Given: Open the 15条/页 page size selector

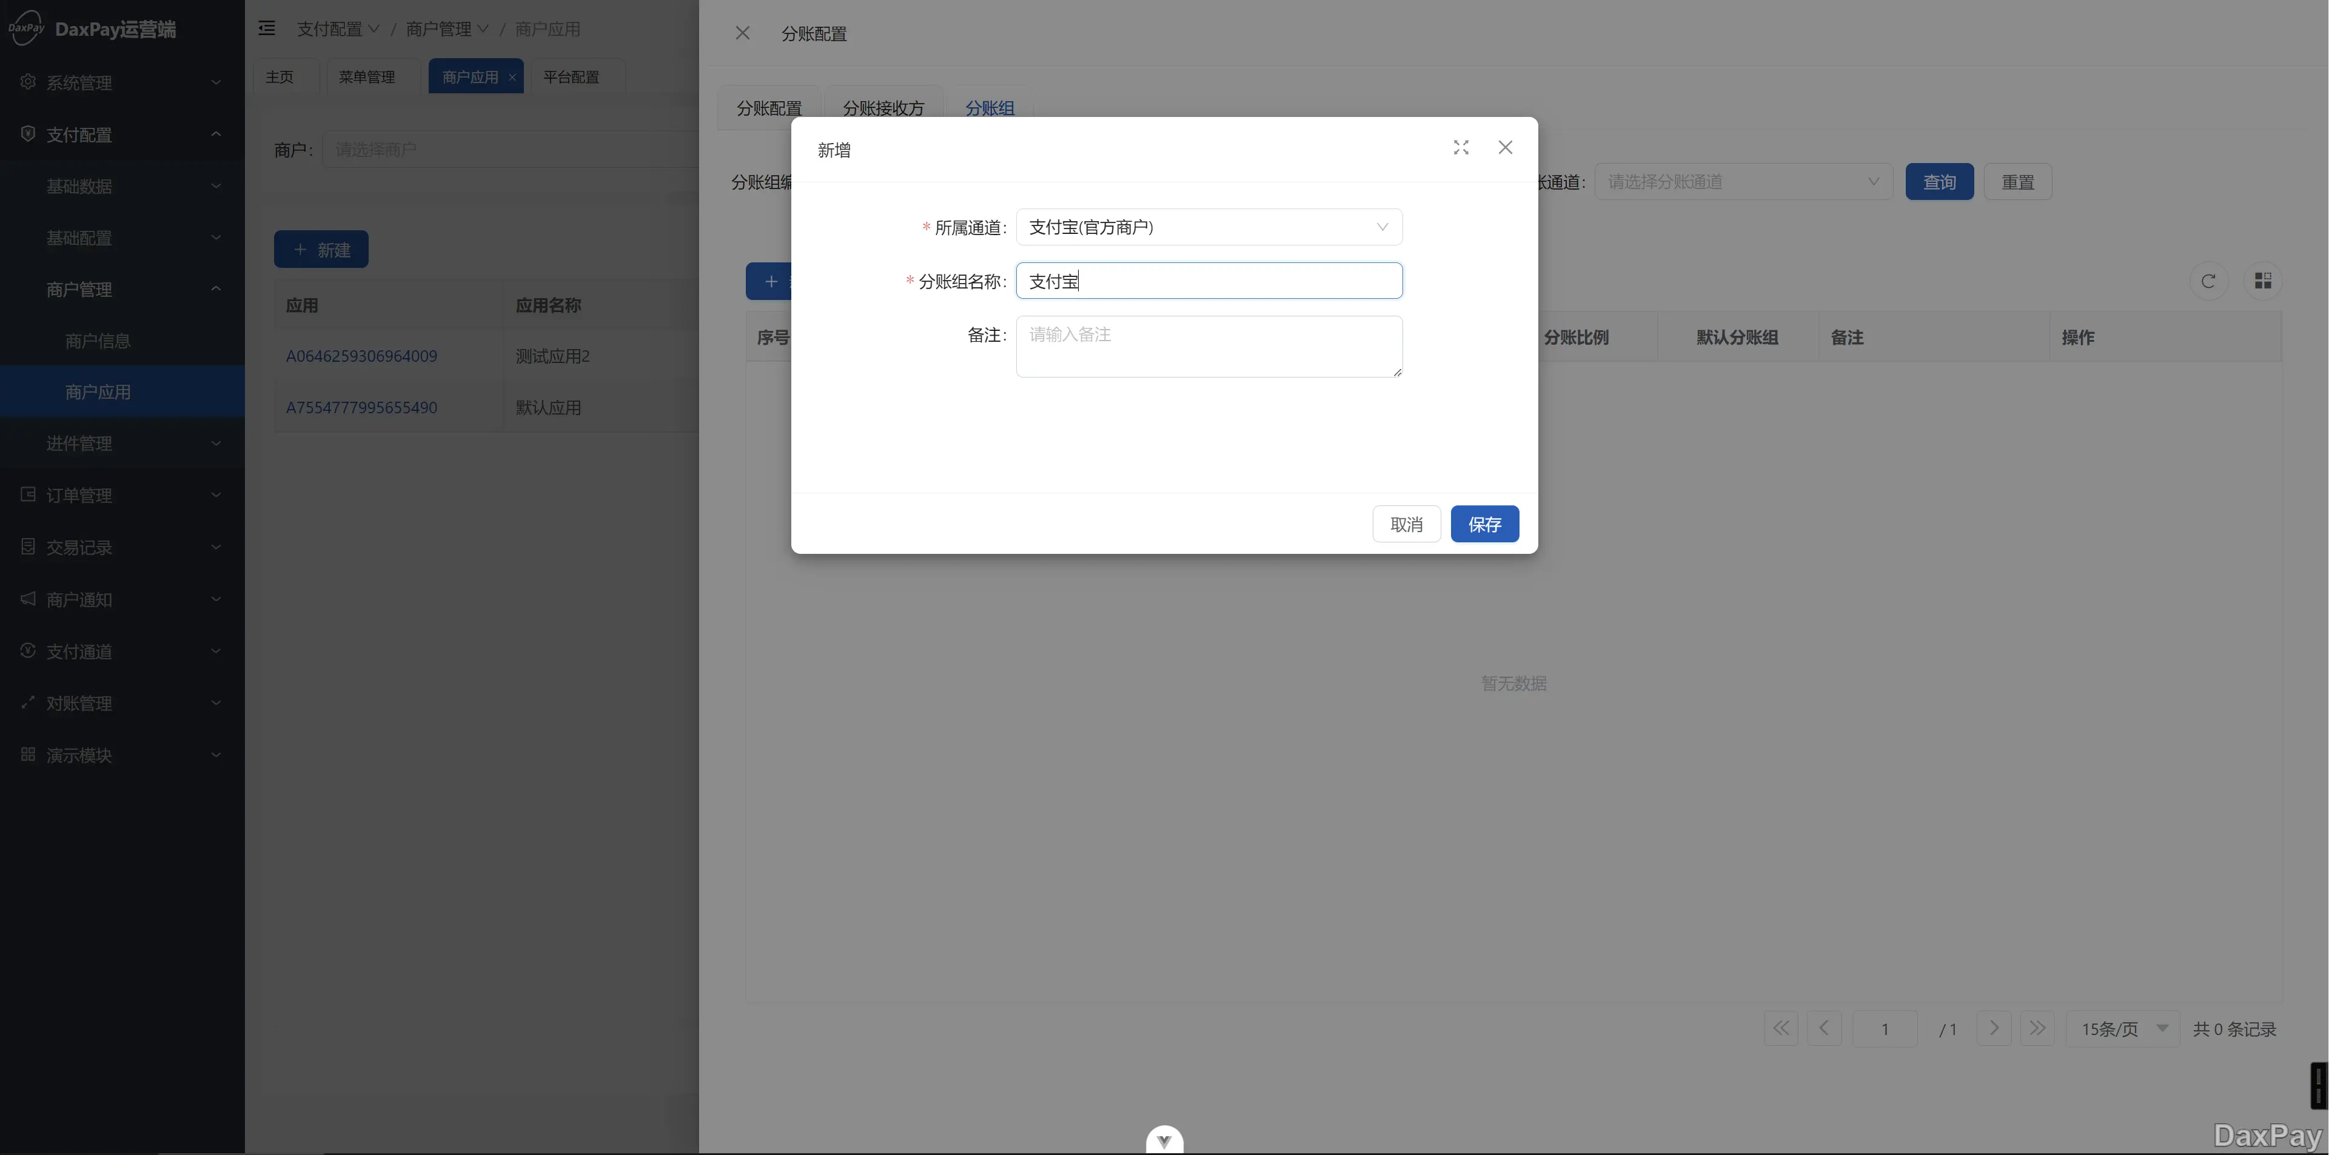Looking at the screenshot, I should (2122, 1028).
